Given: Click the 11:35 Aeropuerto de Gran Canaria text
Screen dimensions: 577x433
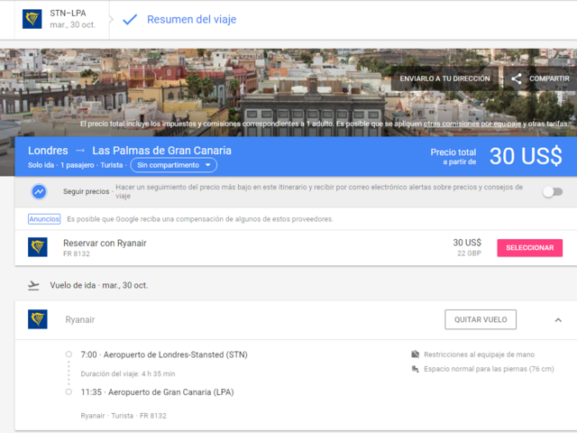Looking at the screenshot, I should coord(157,392).
